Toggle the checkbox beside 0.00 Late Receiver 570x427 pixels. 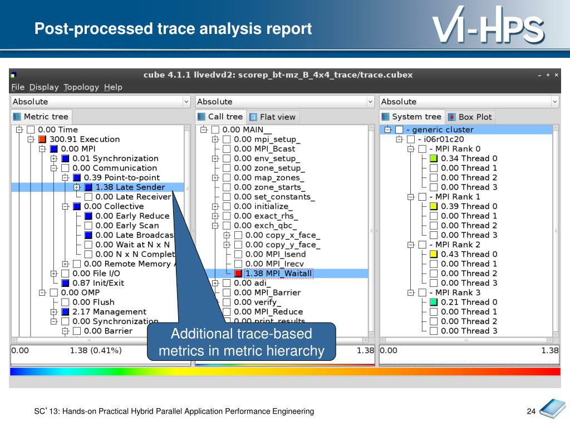pyautogui.click(x=89, y=197)
